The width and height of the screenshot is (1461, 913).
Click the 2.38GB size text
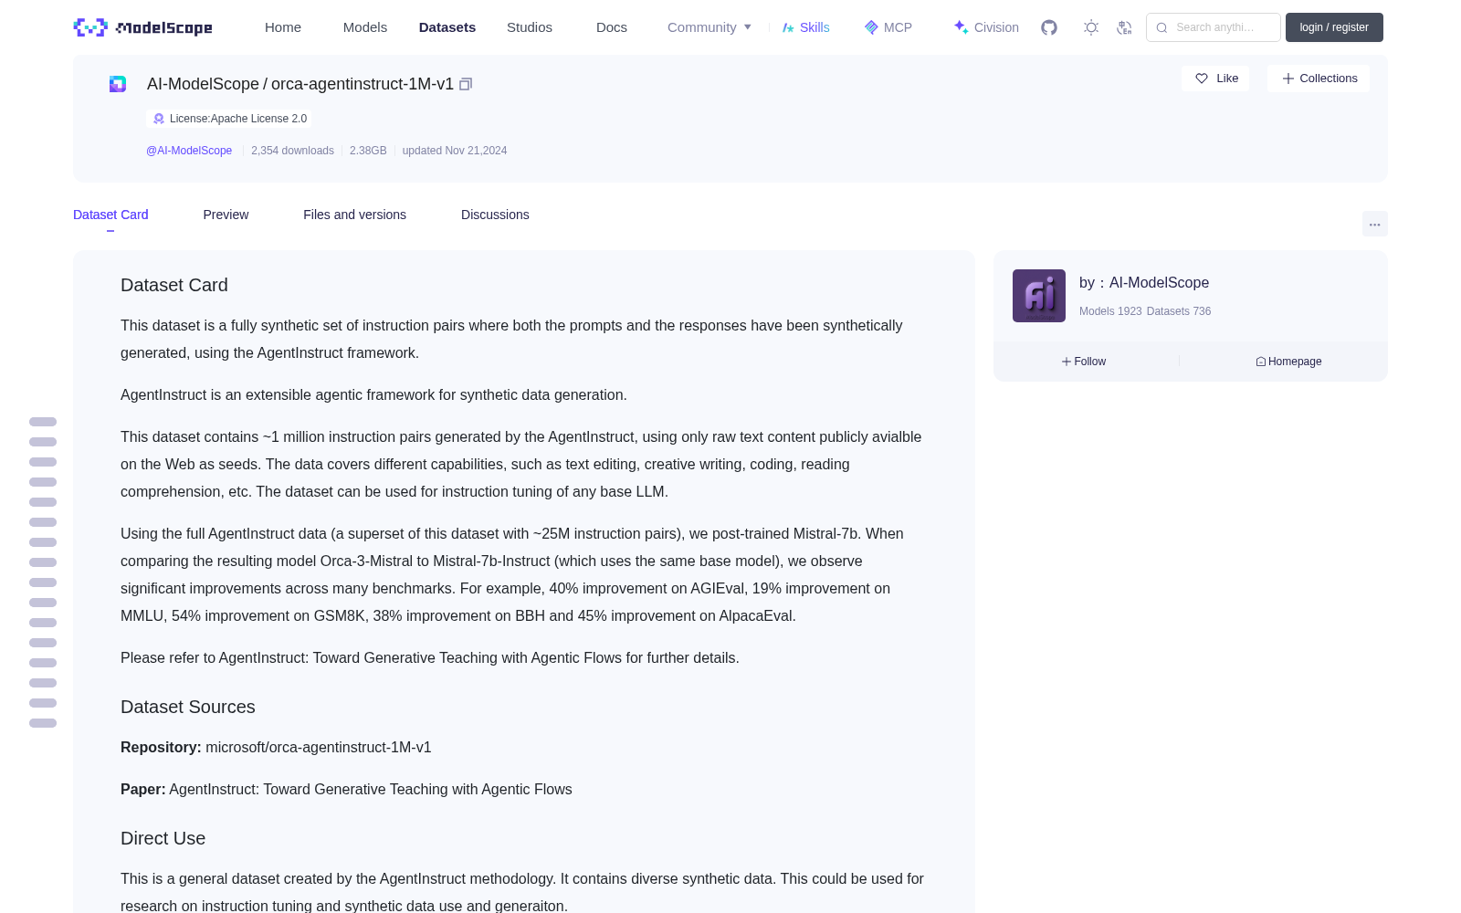(368, 151)
